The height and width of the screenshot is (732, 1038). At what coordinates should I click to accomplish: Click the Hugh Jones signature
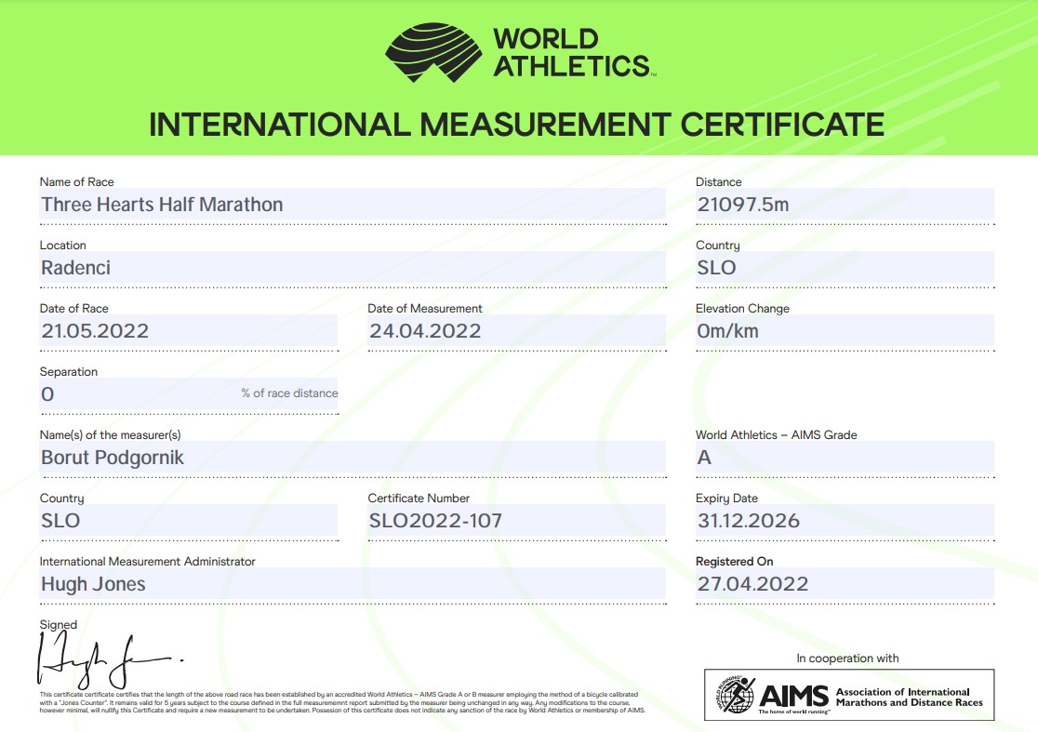(x=102, y=659)
